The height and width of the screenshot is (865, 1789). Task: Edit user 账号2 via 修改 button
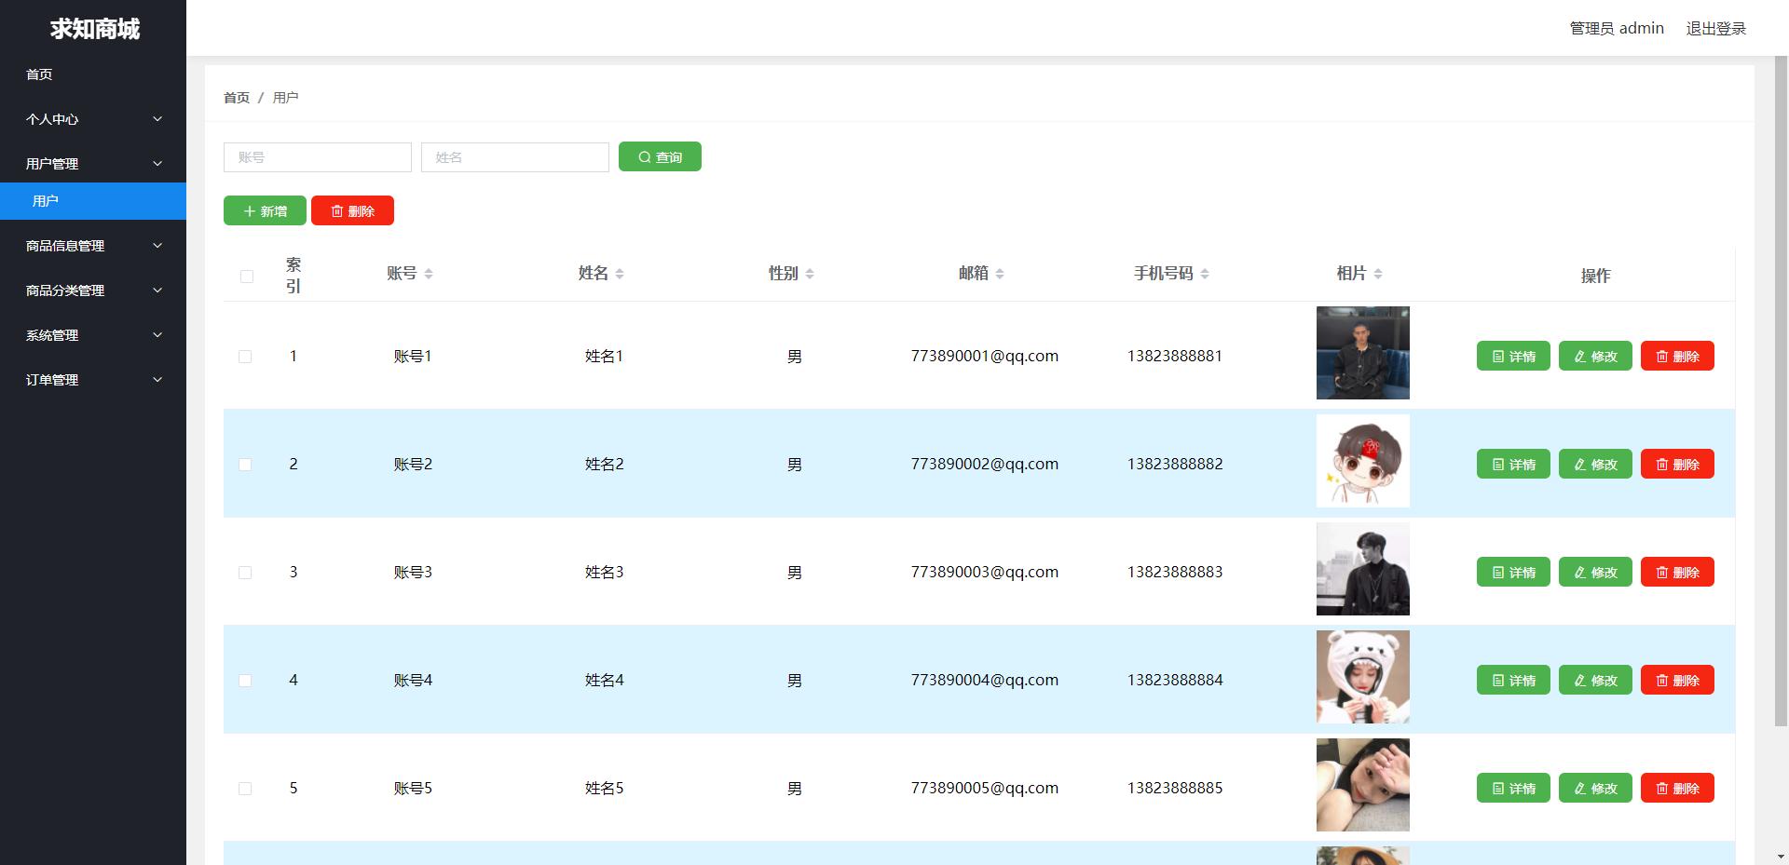(1594, 465)
